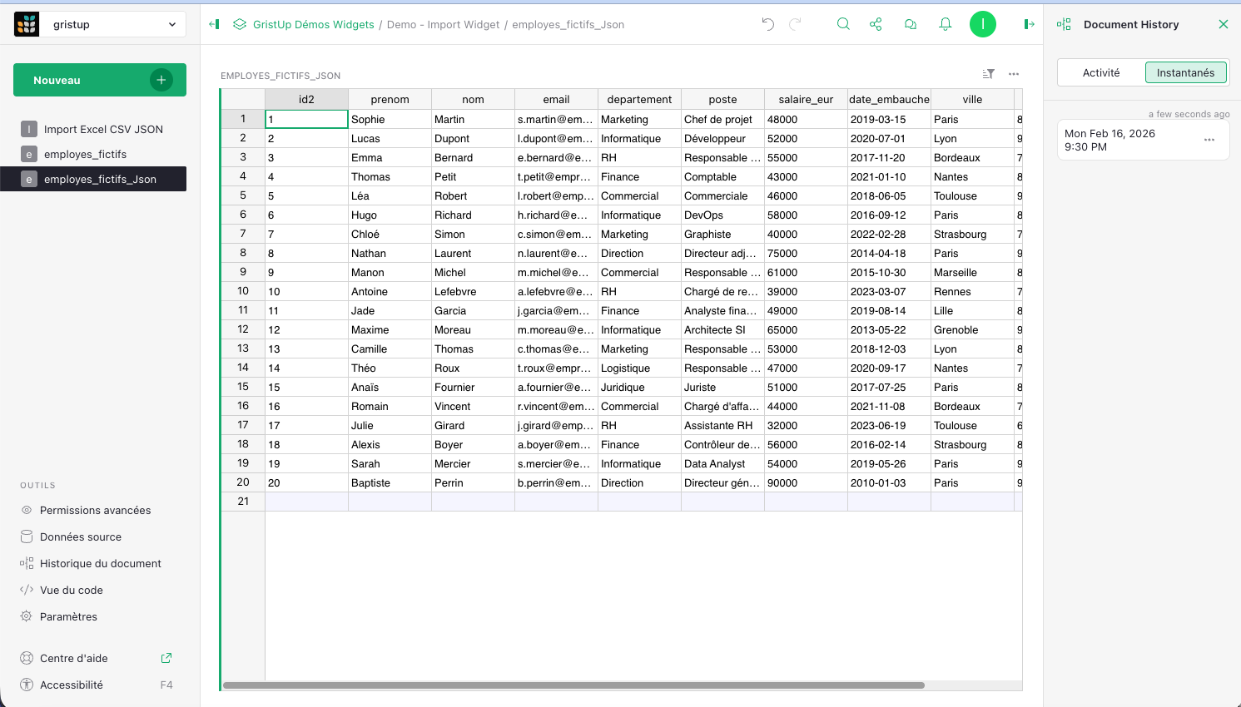
Task: Close the Document History panel
Action: click(x=1224, y=24)
